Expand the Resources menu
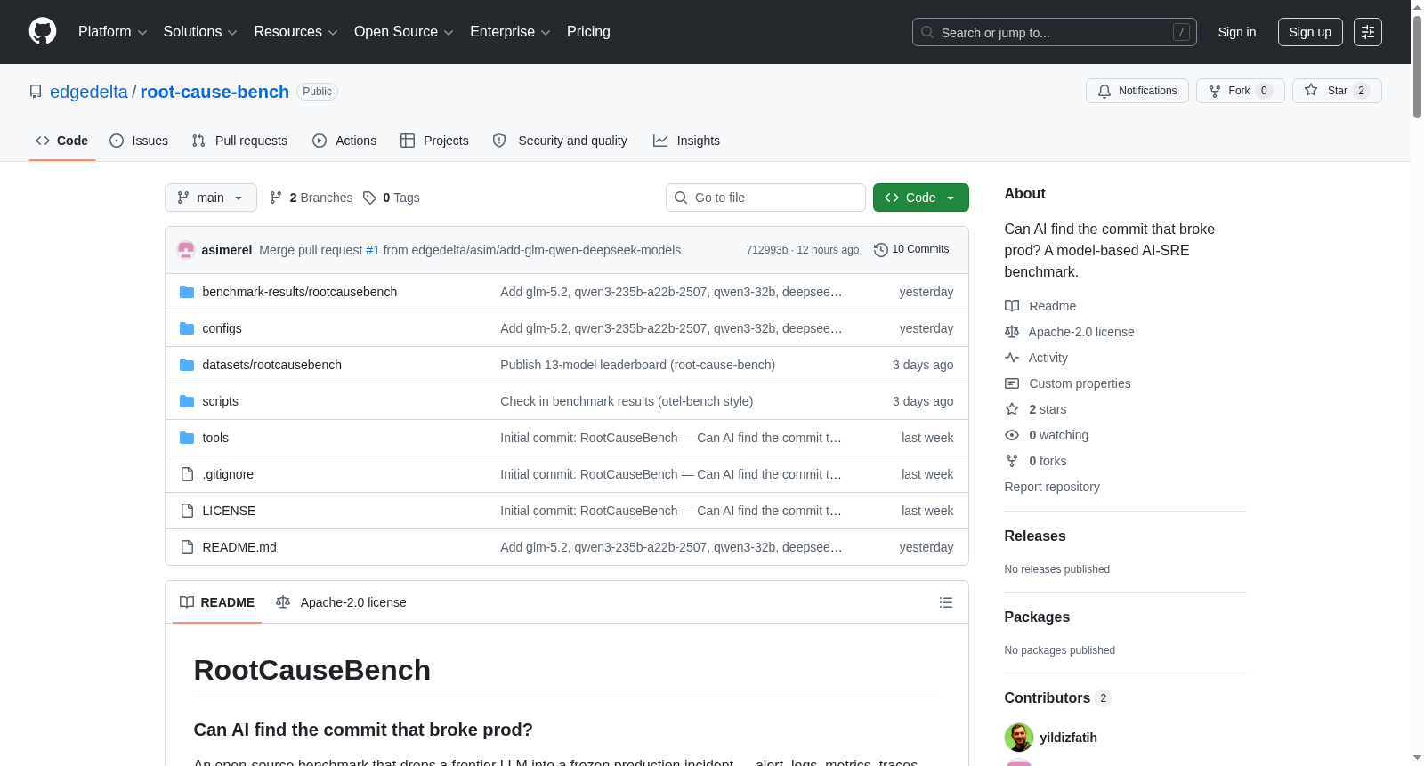 [x=296, y=32]
